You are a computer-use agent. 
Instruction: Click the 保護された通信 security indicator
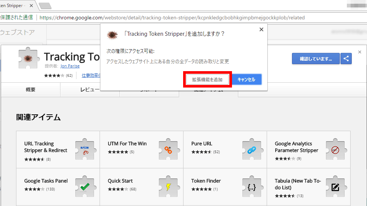pos(16,17)
